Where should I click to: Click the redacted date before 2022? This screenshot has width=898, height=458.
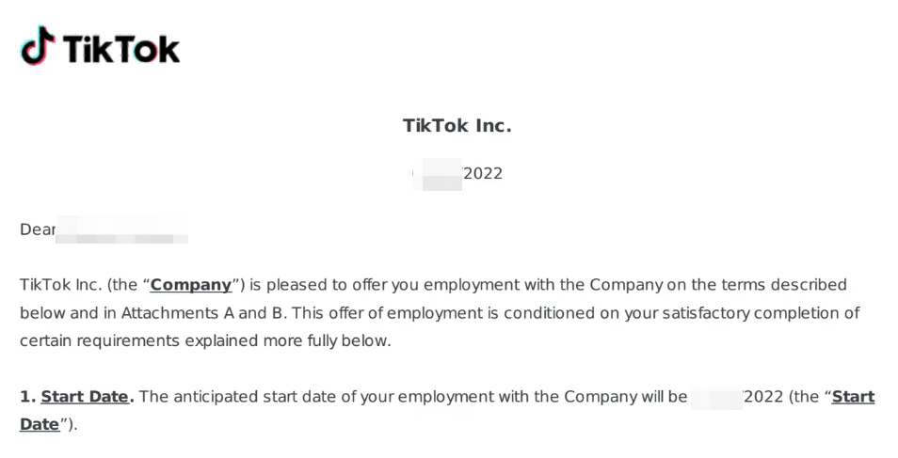(x=437, y=174)
